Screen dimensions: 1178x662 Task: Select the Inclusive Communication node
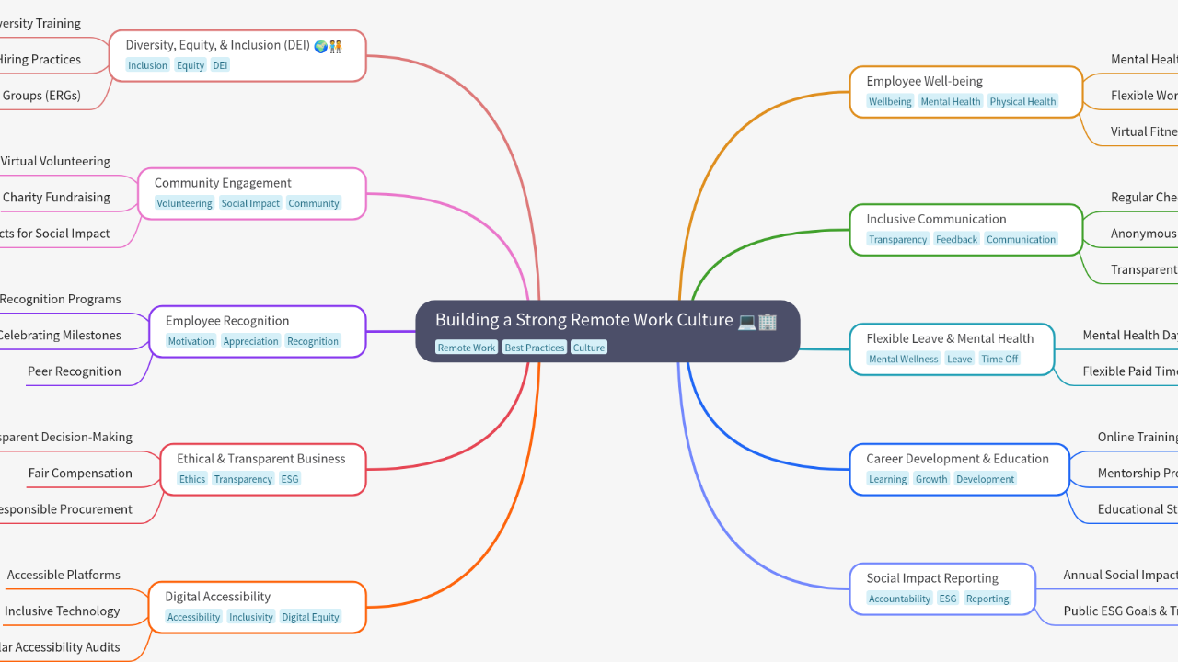[966, 230]
